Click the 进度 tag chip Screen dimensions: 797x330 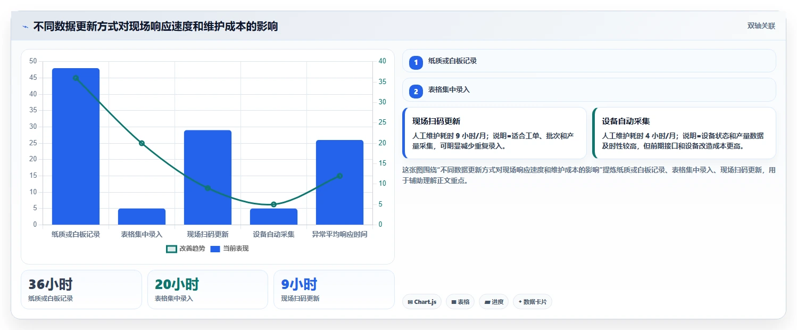pos(494,302)
